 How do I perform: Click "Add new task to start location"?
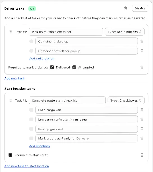[x=27, y=166]
